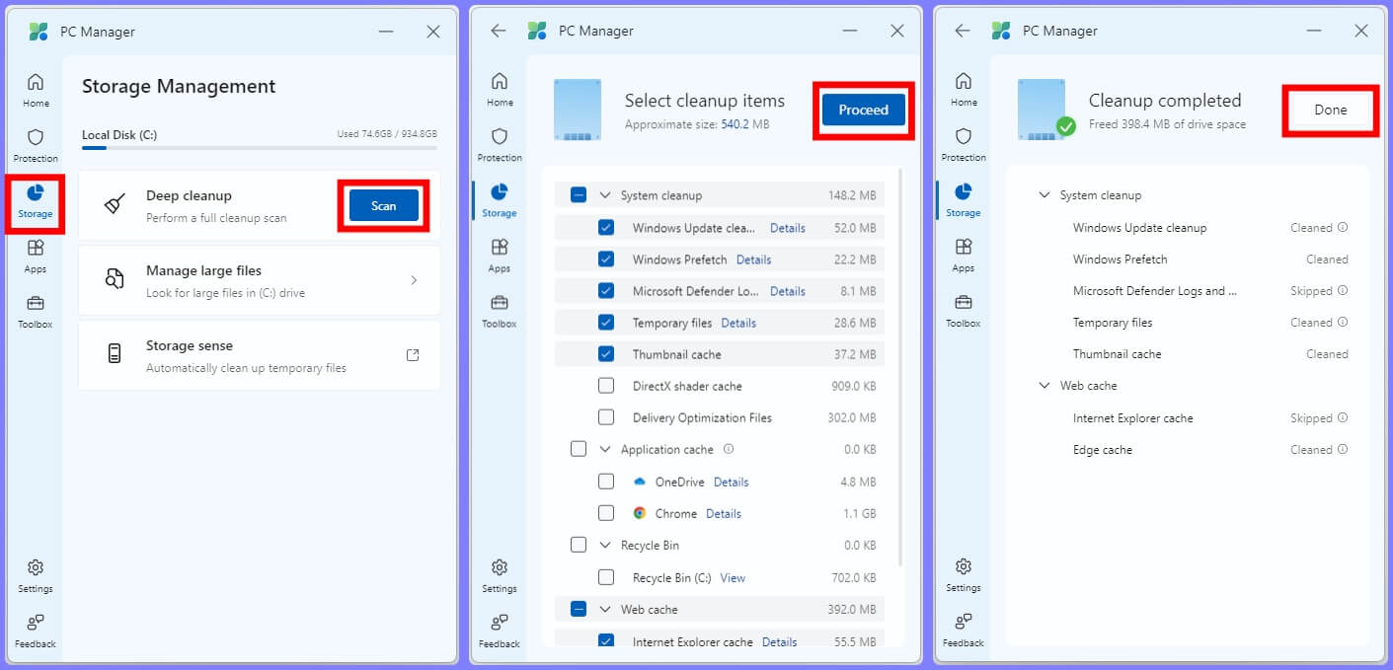This screenshot has width=1393, height=670.
Task: Check Recycle Bin (C:) checkbox
Action: point(606,577)
